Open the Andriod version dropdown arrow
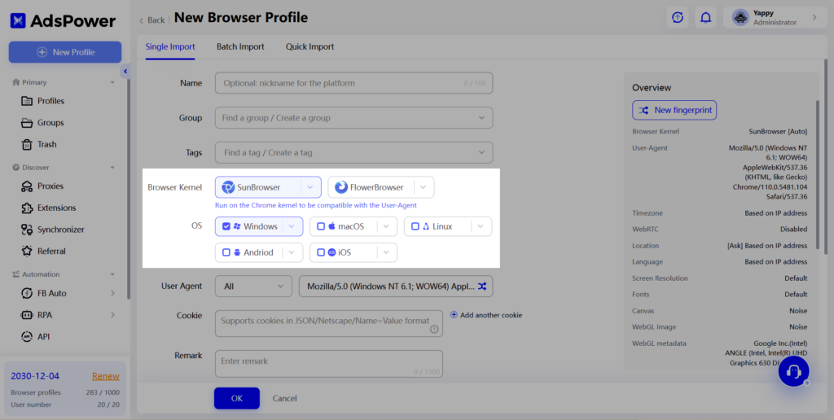This screenshot has height=420, width=834. point(292,252)
